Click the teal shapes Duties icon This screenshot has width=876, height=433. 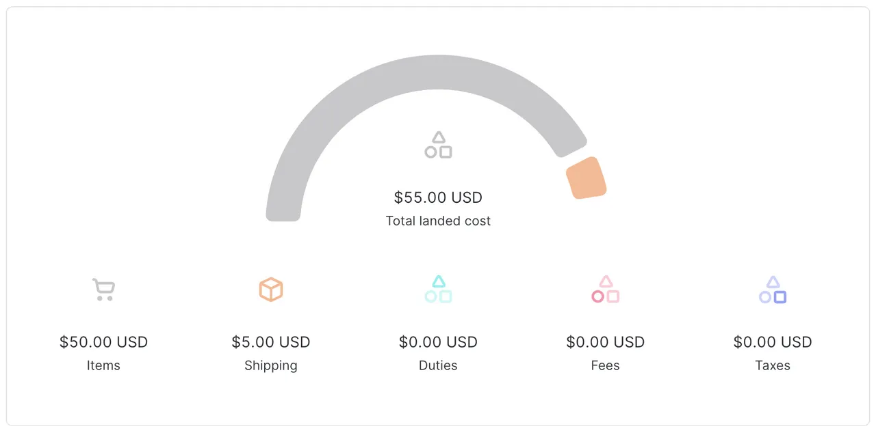(438, 290)
